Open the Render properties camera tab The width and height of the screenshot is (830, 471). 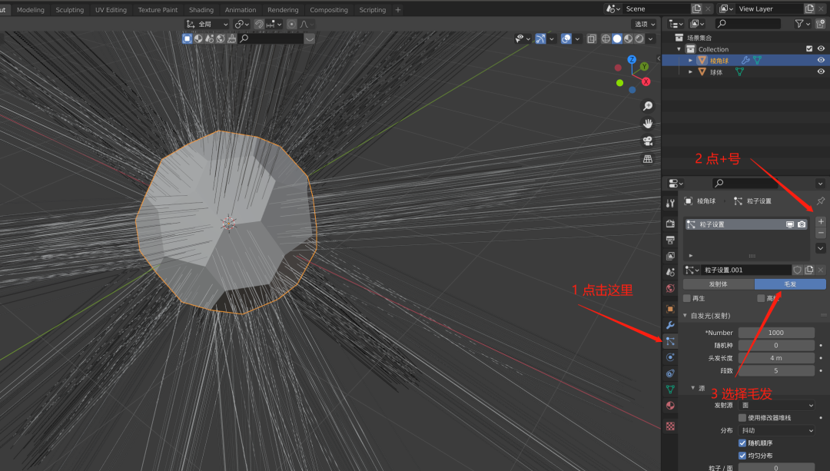point(670,224)
